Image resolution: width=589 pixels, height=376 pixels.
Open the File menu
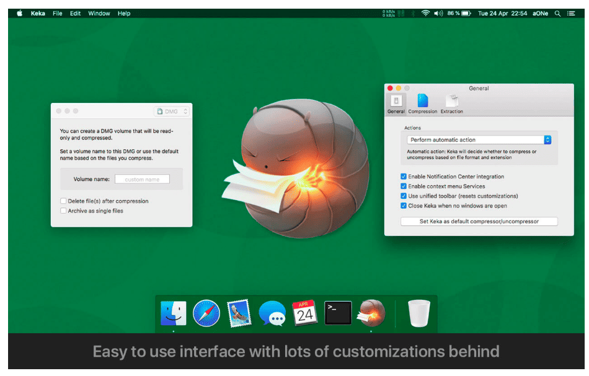coord(58,14)
